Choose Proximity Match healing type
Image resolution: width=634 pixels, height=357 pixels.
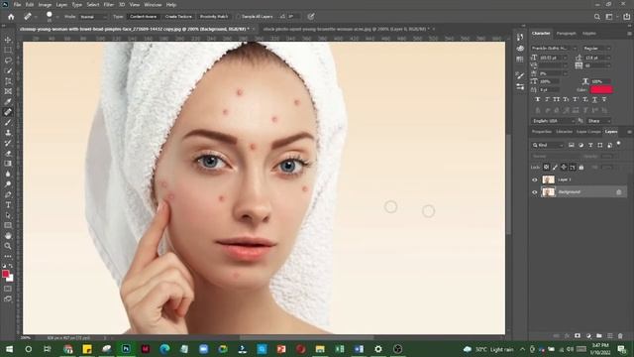(214, 17)
